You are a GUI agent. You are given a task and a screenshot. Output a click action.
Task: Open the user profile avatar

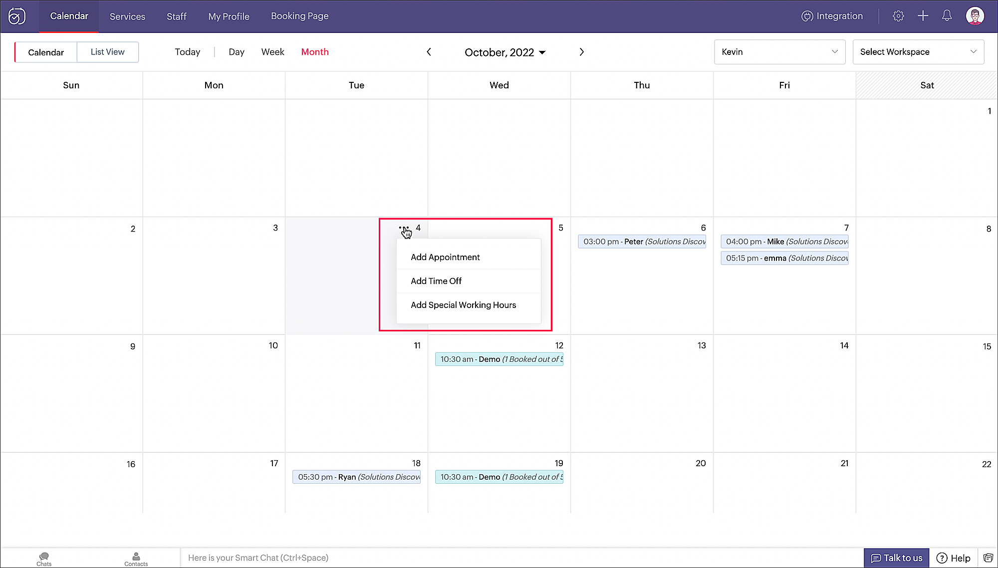click(x=975, y=16)
